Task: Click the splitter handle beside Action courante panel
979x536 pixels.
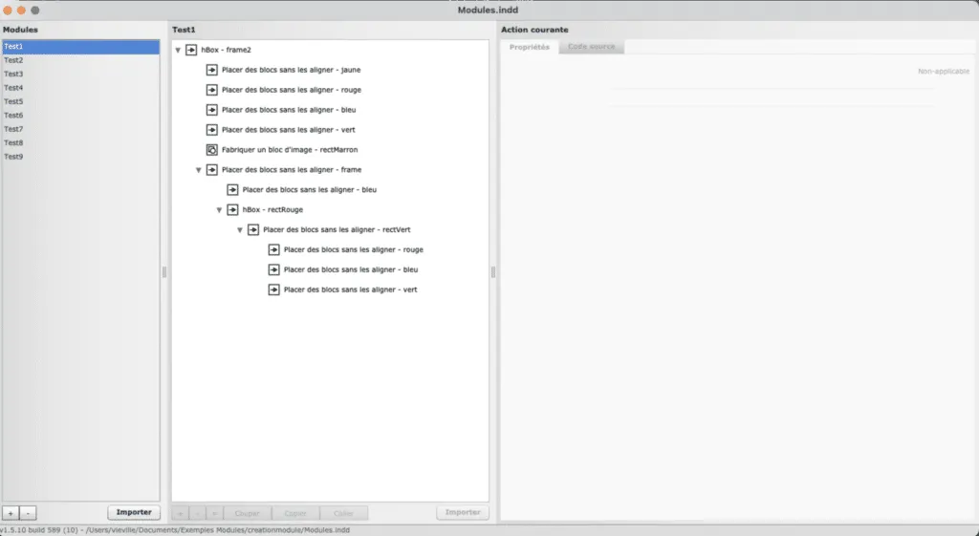Action: (493, 272)
